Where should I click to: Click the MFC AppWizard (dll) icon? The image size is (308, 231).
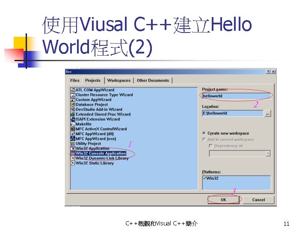click(x=73, y=134)
